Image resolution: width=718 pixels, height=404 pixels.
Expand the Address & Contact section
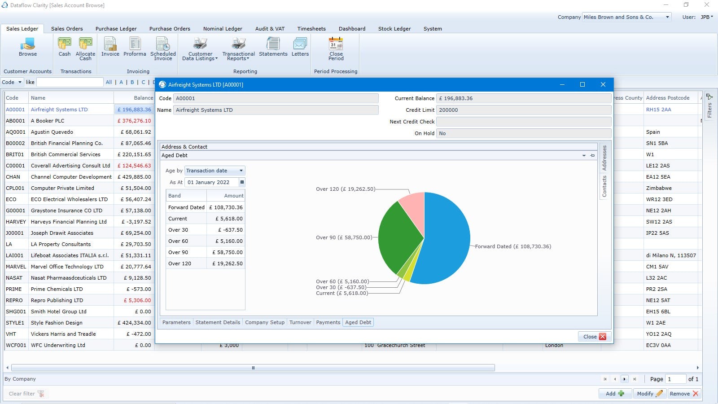[378, 147]
